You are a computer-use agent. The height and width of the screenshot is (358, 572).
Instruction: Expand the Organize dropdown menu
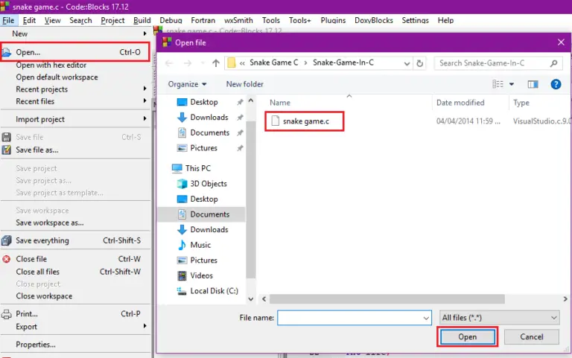tap(187, 84)
